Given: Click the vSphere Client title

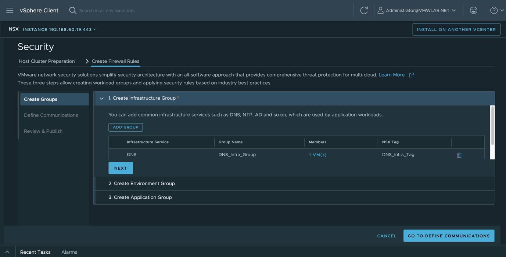Looking at the screenshot, I should pyautogui.click(x=39, y=10).
